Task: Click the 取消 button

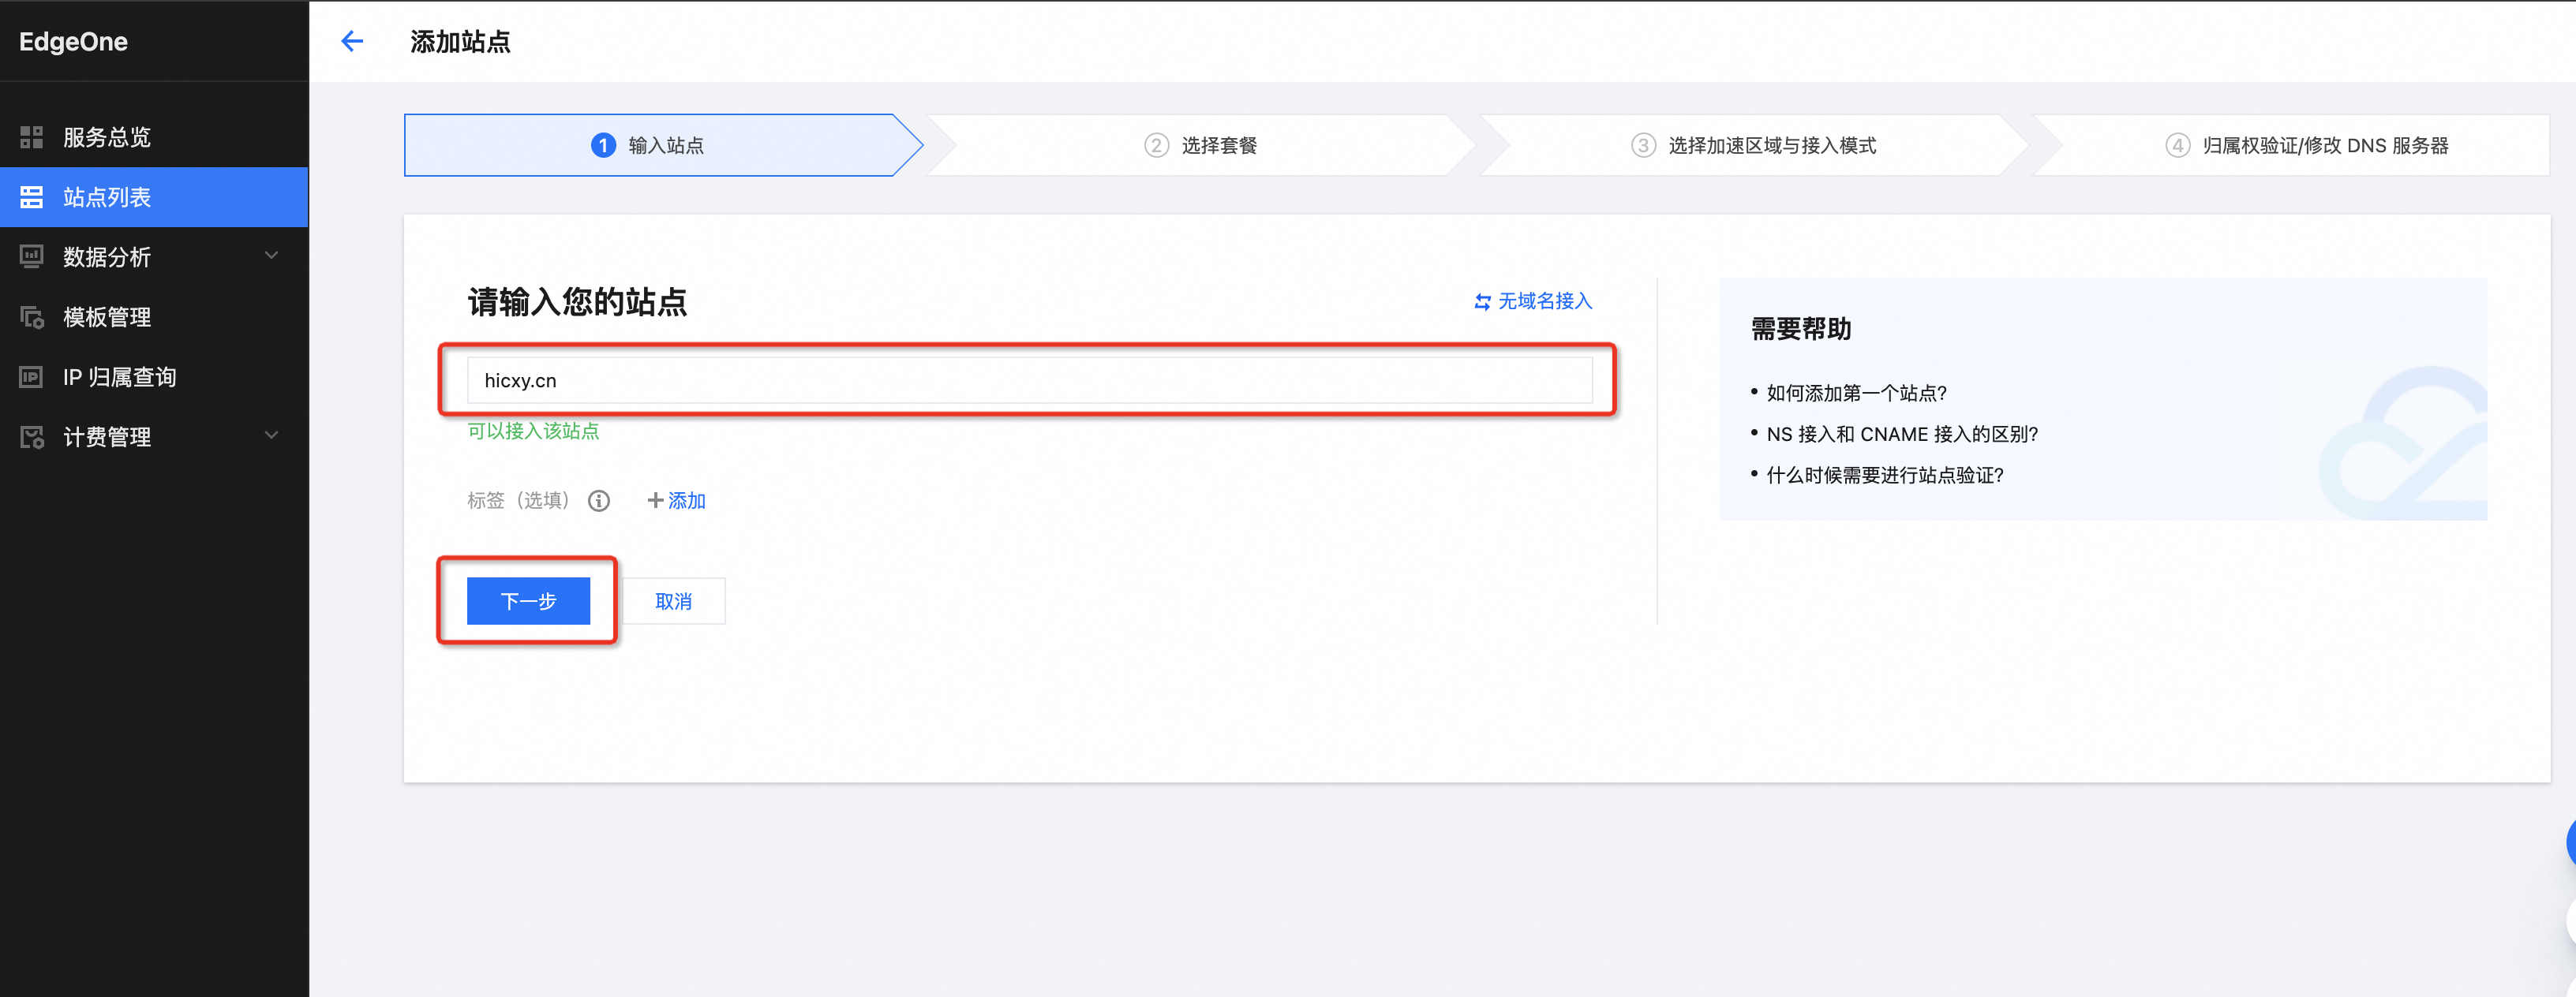Action: 673,601
